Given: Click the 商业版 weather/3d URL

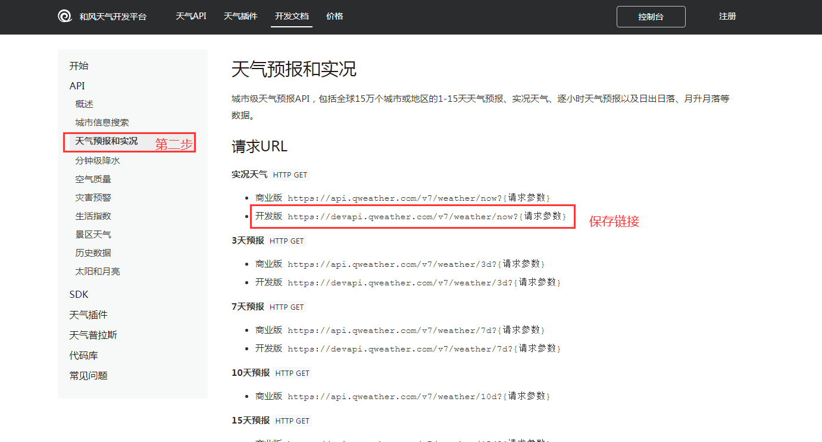Looking at the screenshot, I should tap(417, 264).
